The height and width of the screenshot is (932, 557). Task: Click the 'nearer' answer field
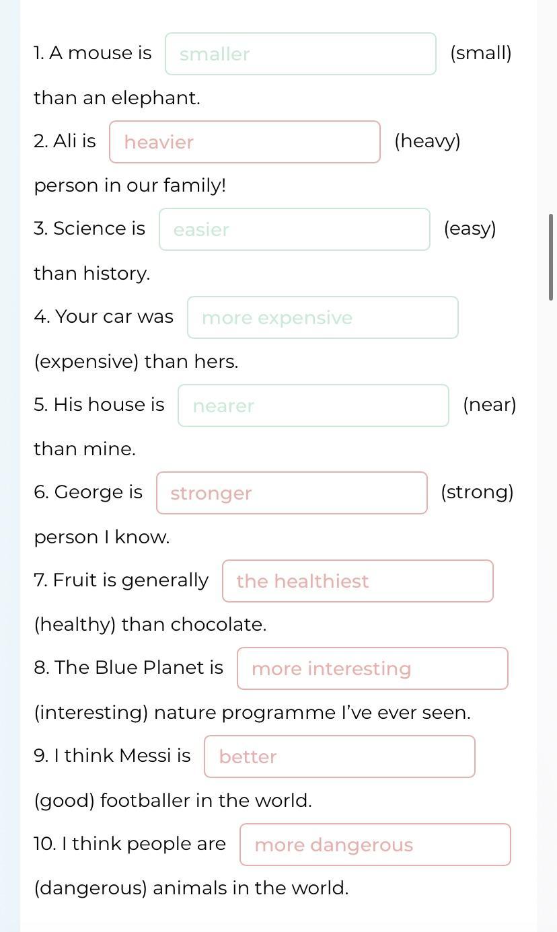coord(313,405)
